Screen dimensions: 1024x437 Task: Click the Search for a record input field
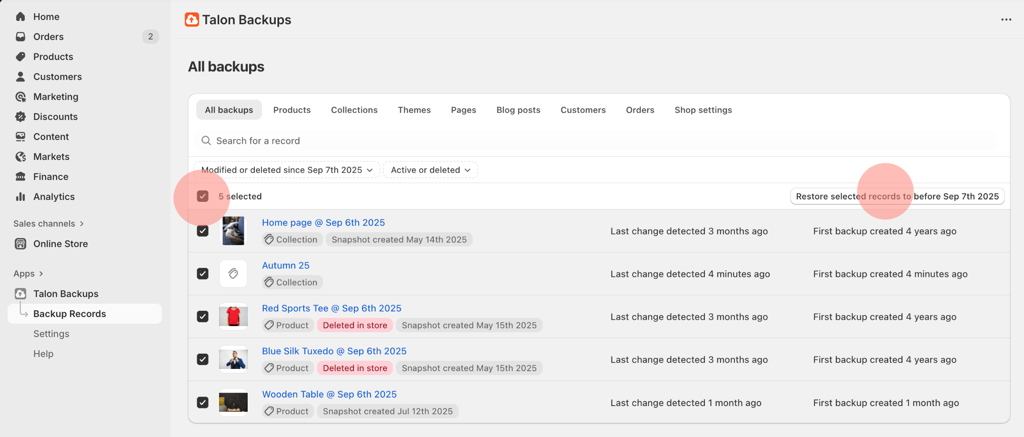pyautogui.click(x=333, y=140)
